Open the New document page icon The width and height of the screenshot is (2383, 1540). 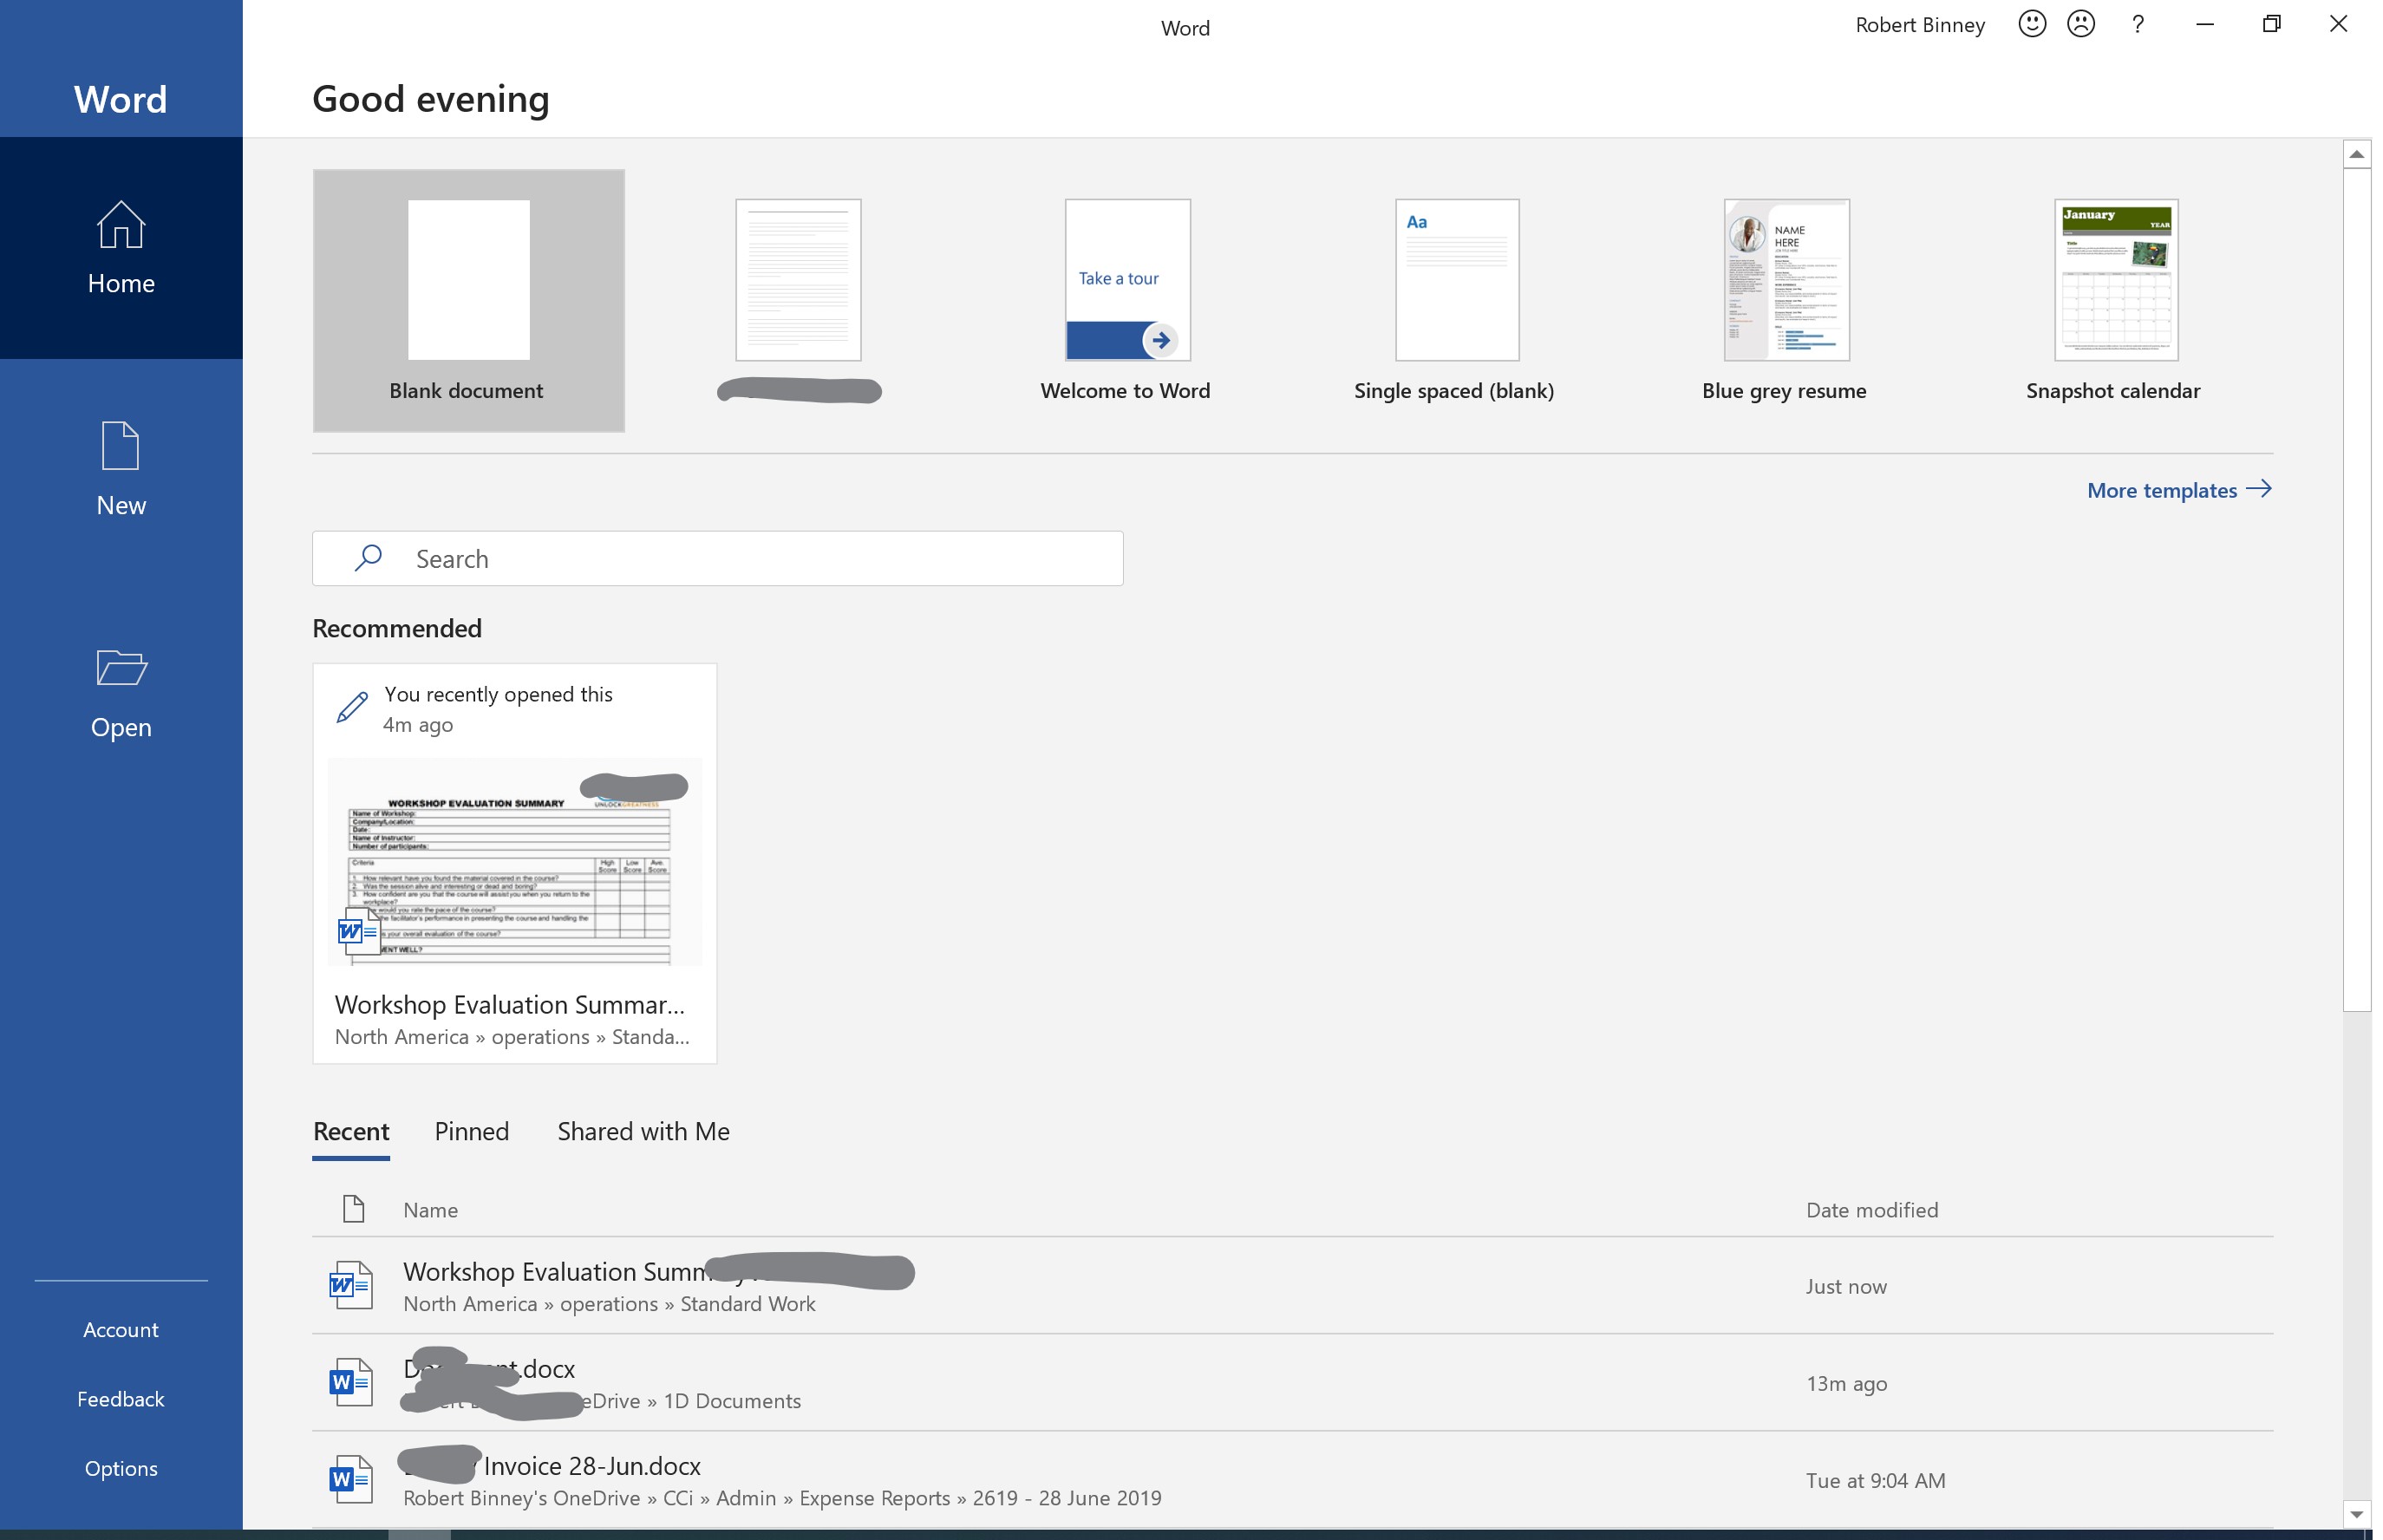pos(120,446)
